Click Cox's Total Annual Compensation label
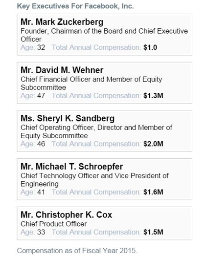Viewport: 207px width, 256px height. click(x=96, y=232)
